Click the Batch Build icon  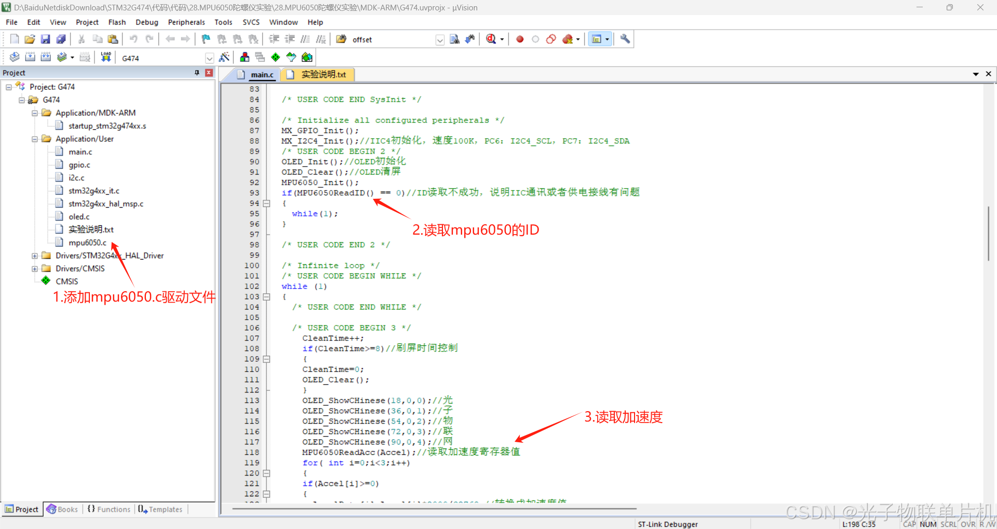62,57
